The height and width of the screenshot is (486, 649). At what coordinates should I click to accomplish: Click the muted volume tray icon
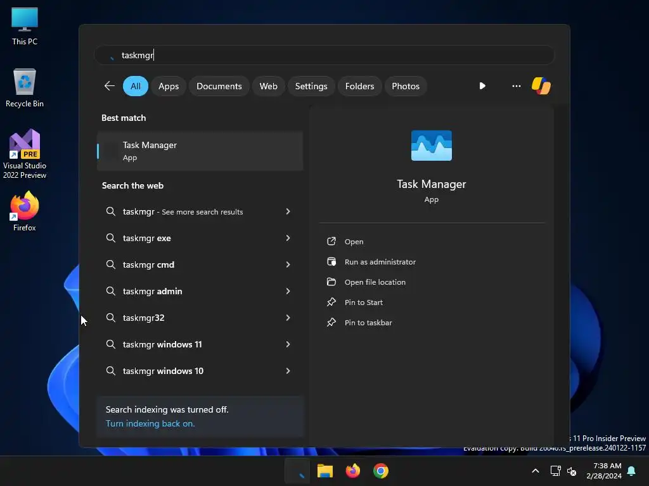click(x=572, y=471)
